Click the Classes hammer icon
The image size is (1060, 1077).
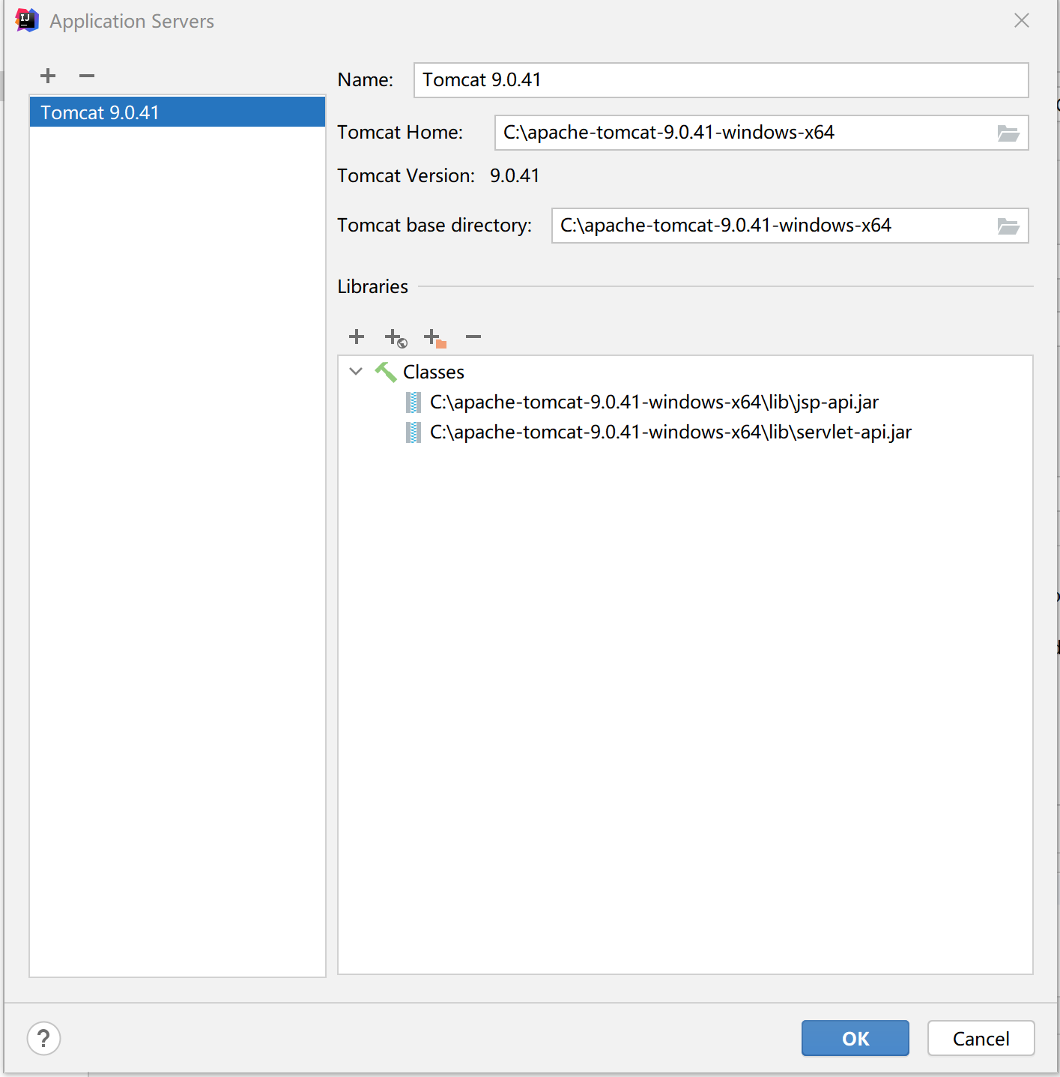point(386,372)
